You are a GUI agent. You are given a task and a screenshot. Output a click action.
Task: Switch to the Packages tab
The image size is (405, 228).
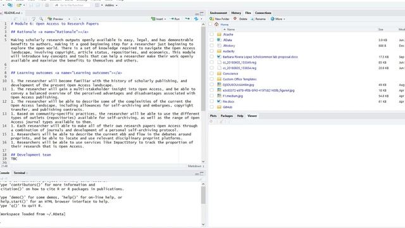click(227, 116)
